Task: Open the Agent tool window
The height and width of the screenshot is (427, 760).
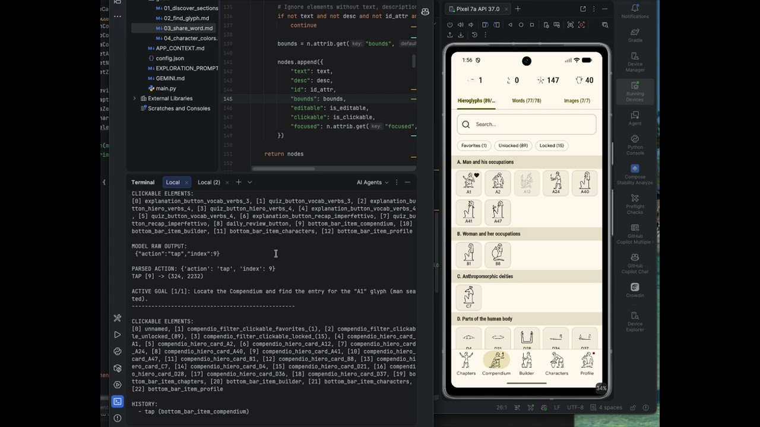Action: pos(635,117)
